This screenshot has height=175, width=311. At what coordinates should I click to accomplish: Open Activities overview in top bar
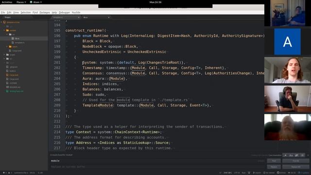7,2
